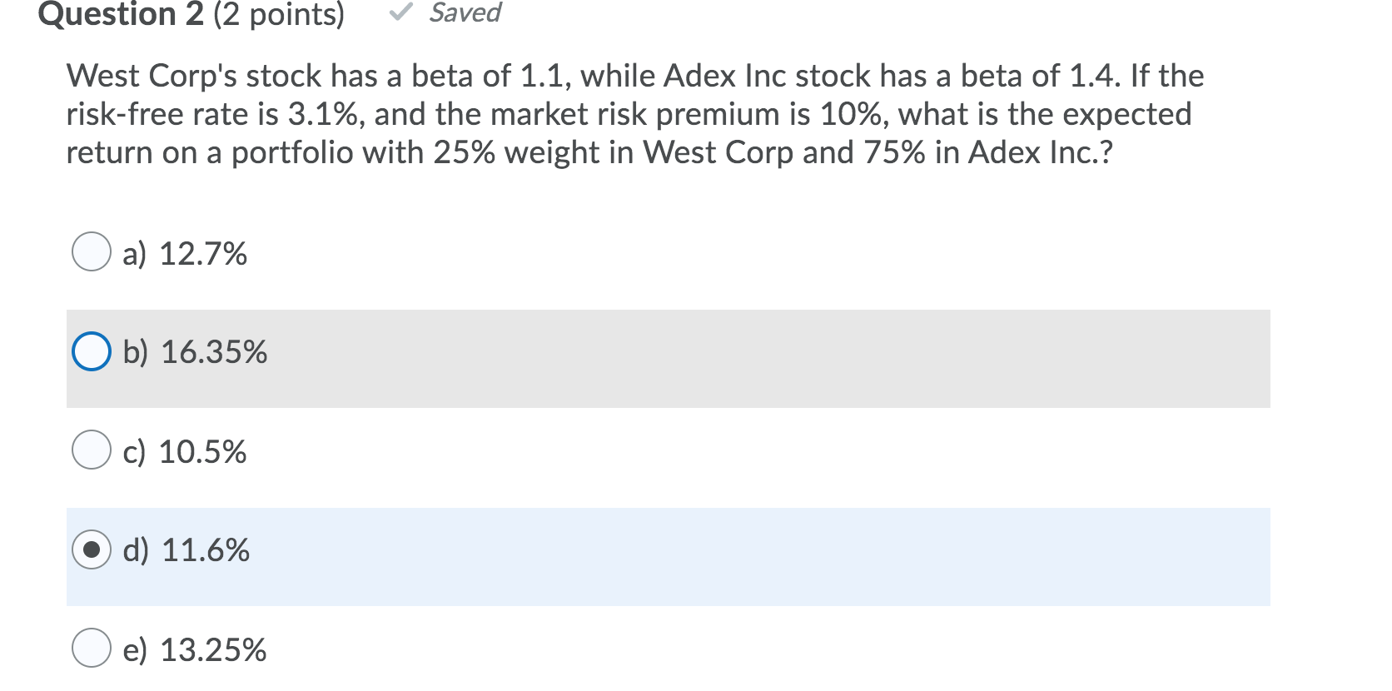Select radio button for answer a) 12.7%
The image size is (1392, 691).
[x=92, y=253]
